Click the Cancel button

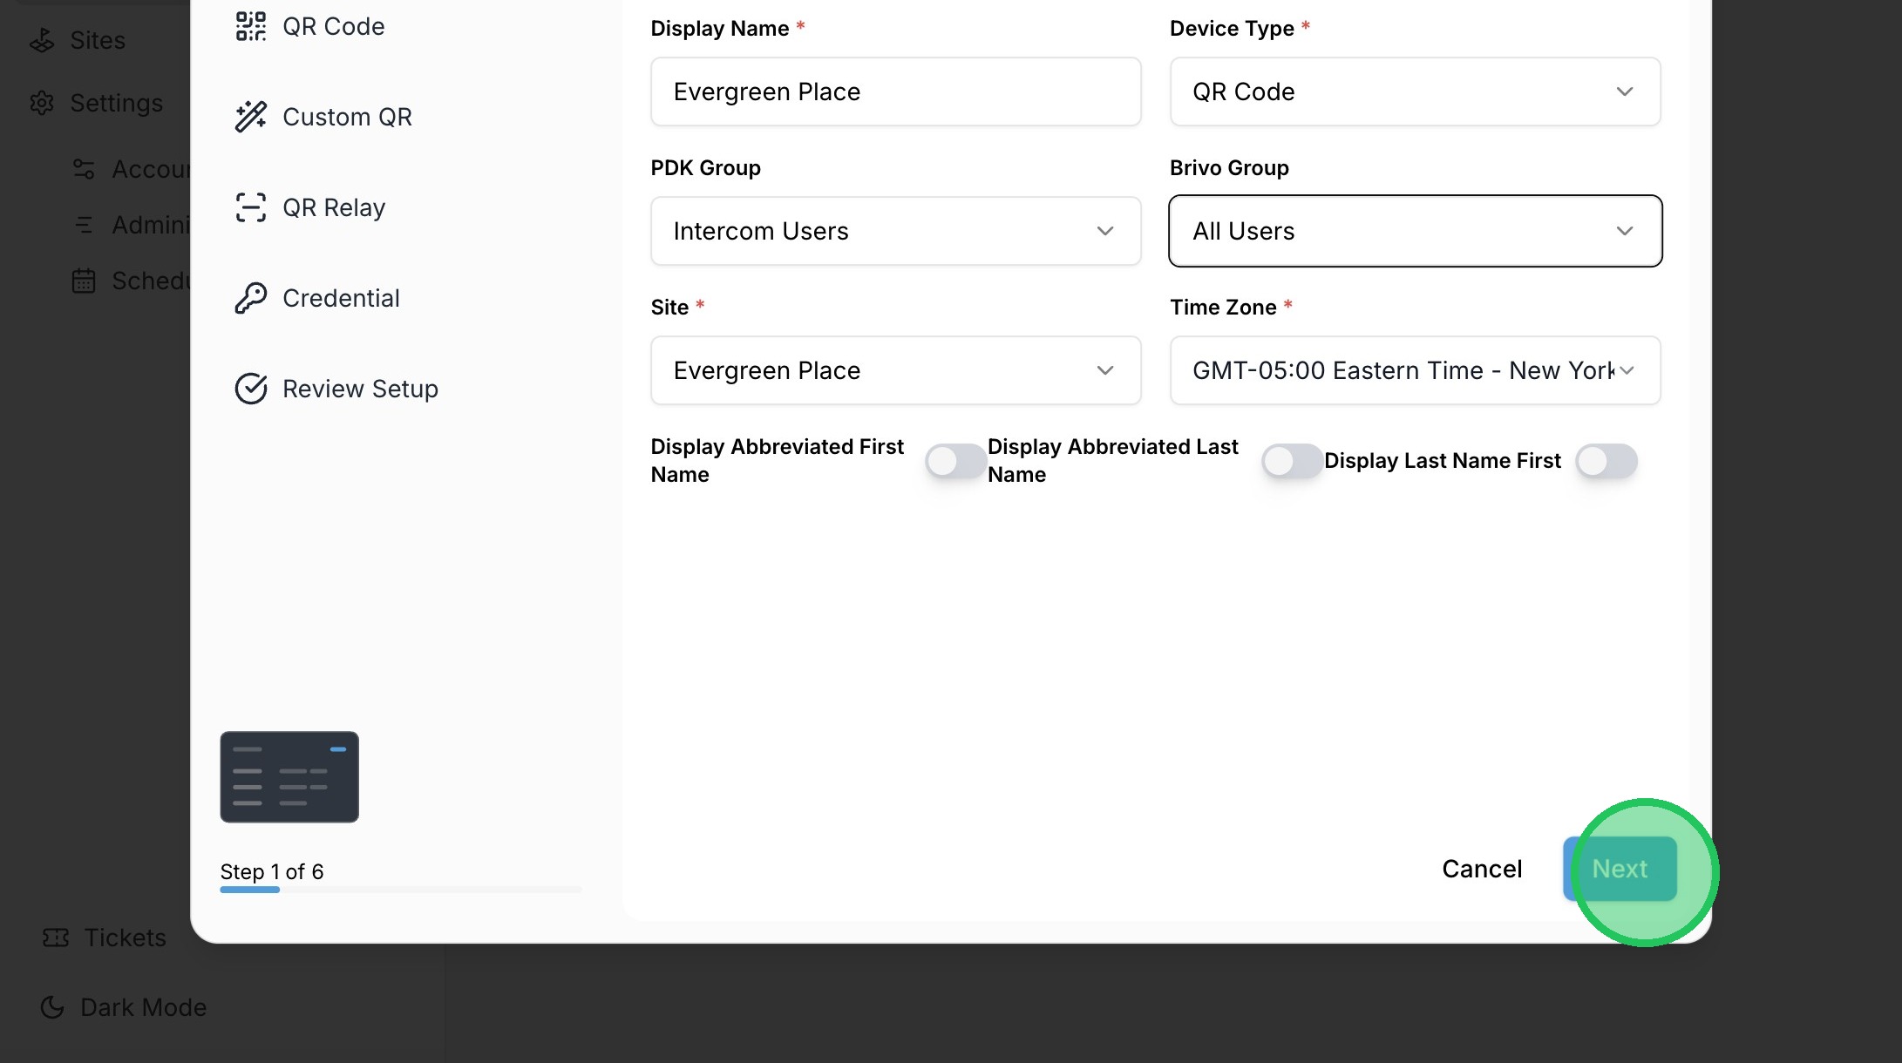[1481, 869]
